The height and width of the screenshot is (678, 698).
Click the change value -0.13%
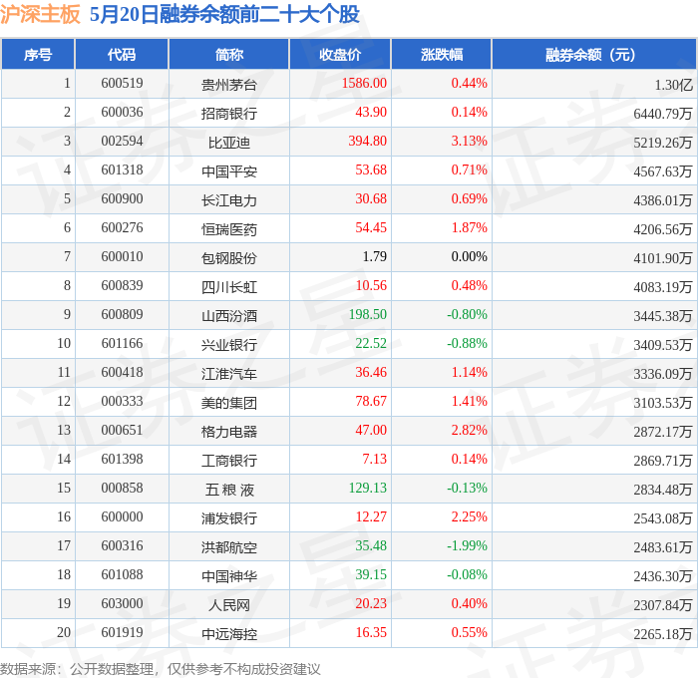[x=467, y=489]
